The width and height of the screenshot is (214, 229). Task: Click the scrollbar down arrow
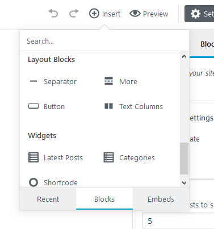click(x=184, y=183)
